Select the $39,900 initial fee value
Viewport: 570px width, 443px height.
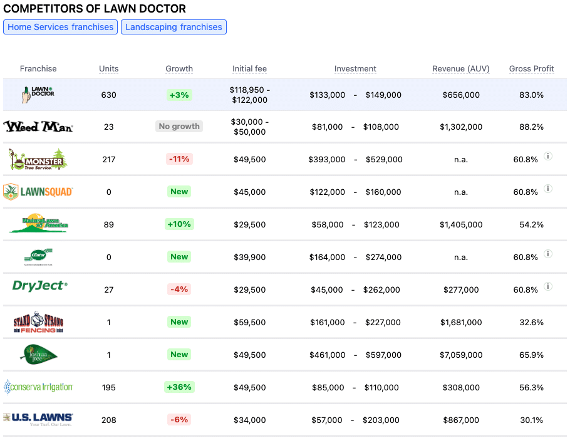(250, 257)
